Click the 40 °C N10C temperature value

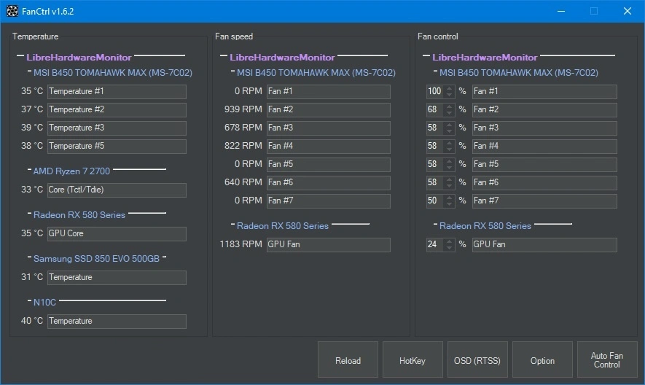[32, 321]
